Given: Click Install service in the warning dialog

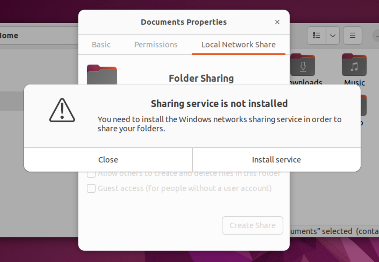Looking at the screenshot, I should tap(276, 160).
